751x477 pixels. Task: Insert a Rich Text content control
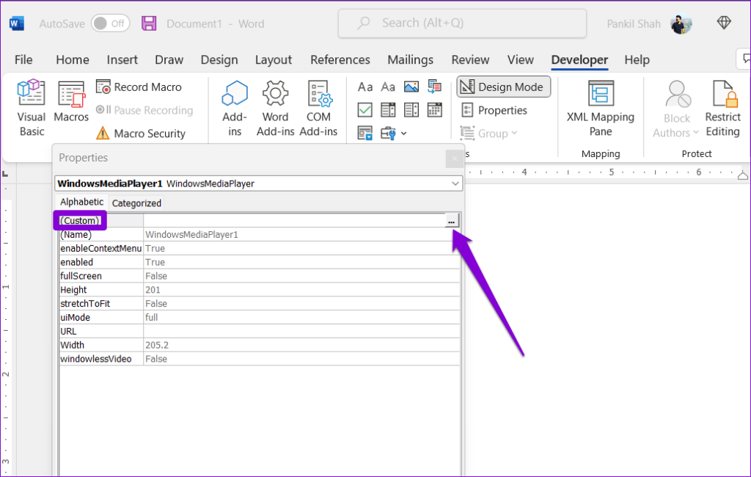point(365,87)
